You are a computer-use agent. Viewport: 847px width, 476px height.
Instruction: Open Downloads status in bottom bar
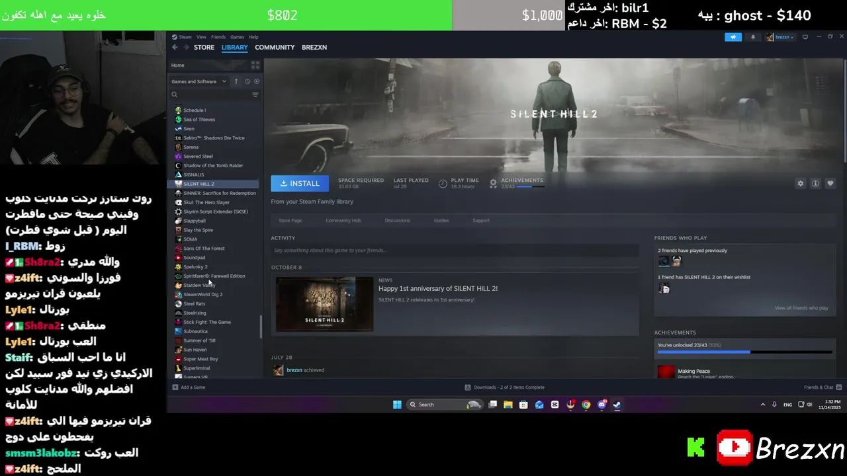(x=505, y=387)
